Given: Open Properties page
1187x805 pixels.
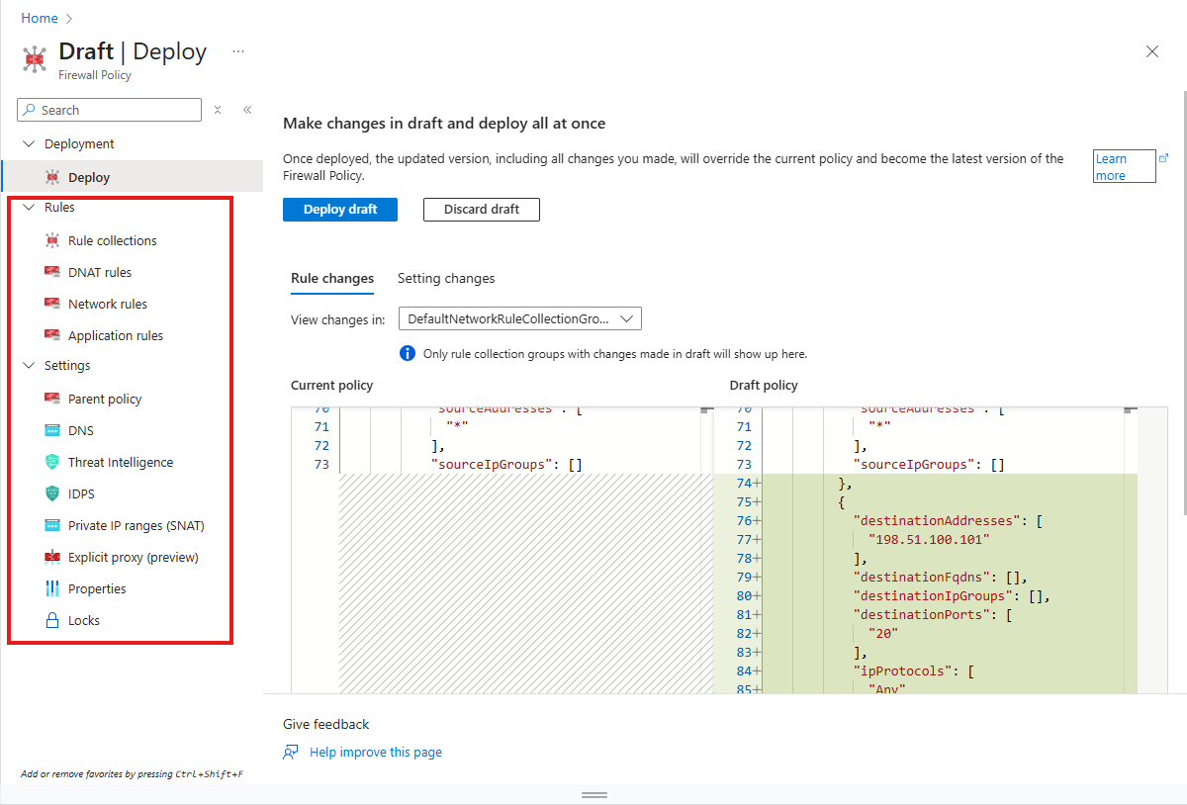Looking at the screenshot, I should (x=97, y=588).
